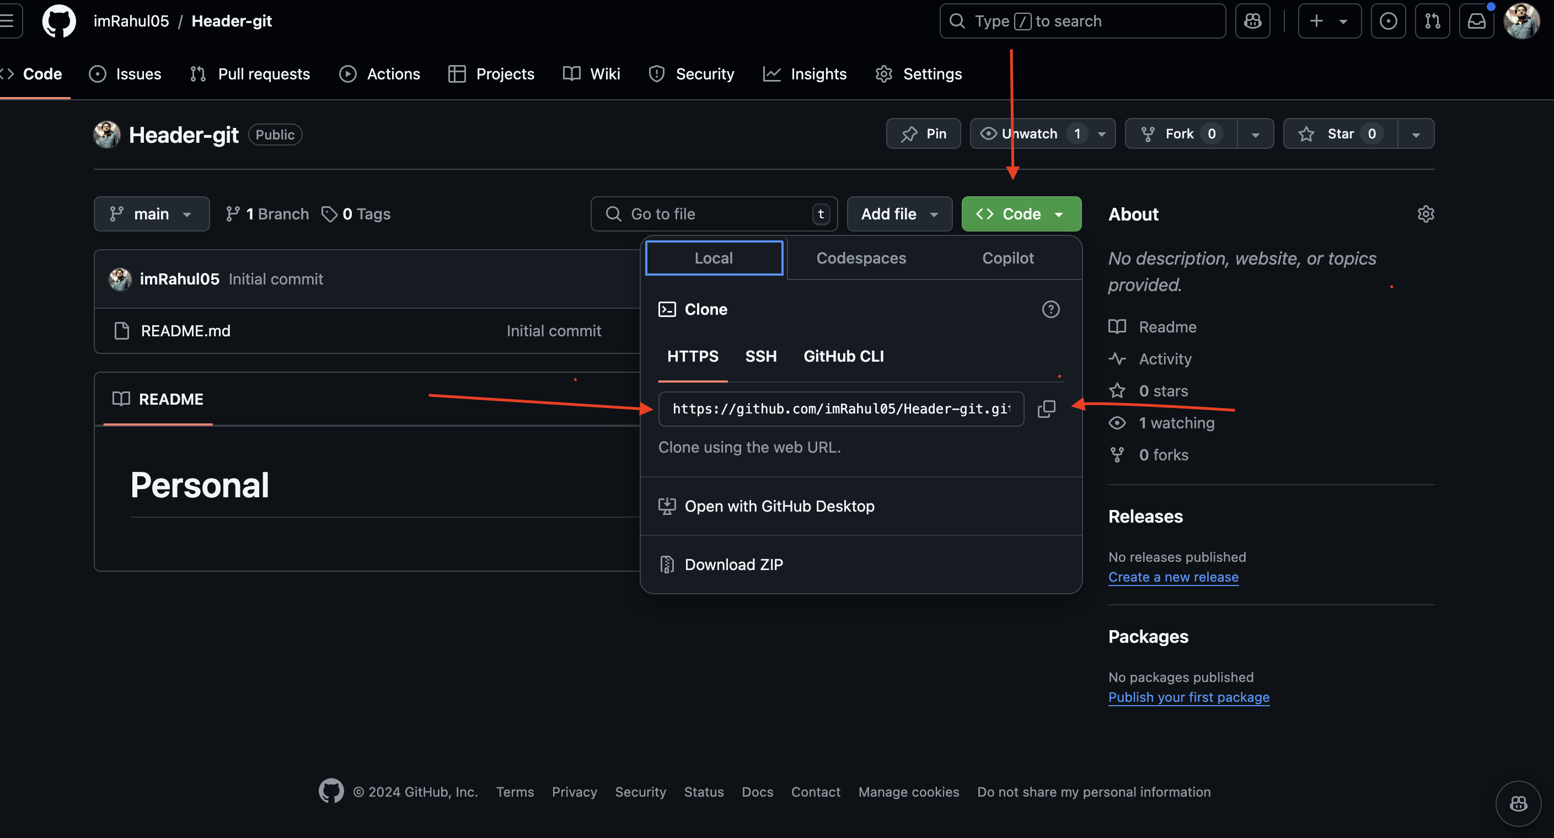Select the GitHub CLI clone option

843,356
